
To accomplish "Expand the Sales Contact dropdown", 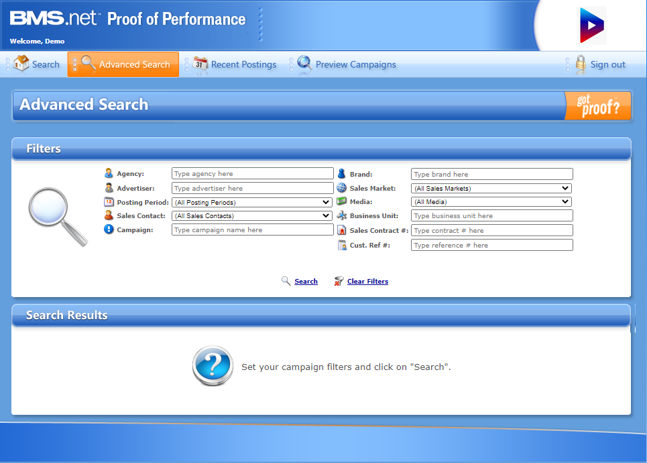I will coord(252,216).
